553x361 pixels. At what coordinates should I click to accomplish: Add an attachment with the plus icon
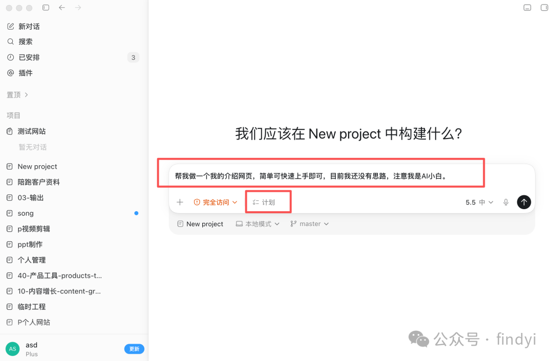coord(180,202)
